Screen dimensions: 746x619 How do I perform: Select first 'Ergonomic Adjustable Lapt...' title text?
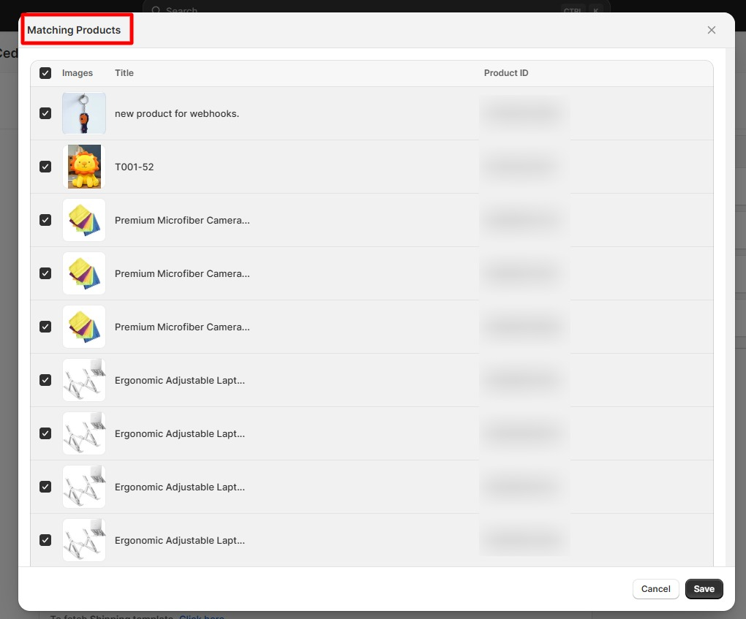tap(180, 380)
